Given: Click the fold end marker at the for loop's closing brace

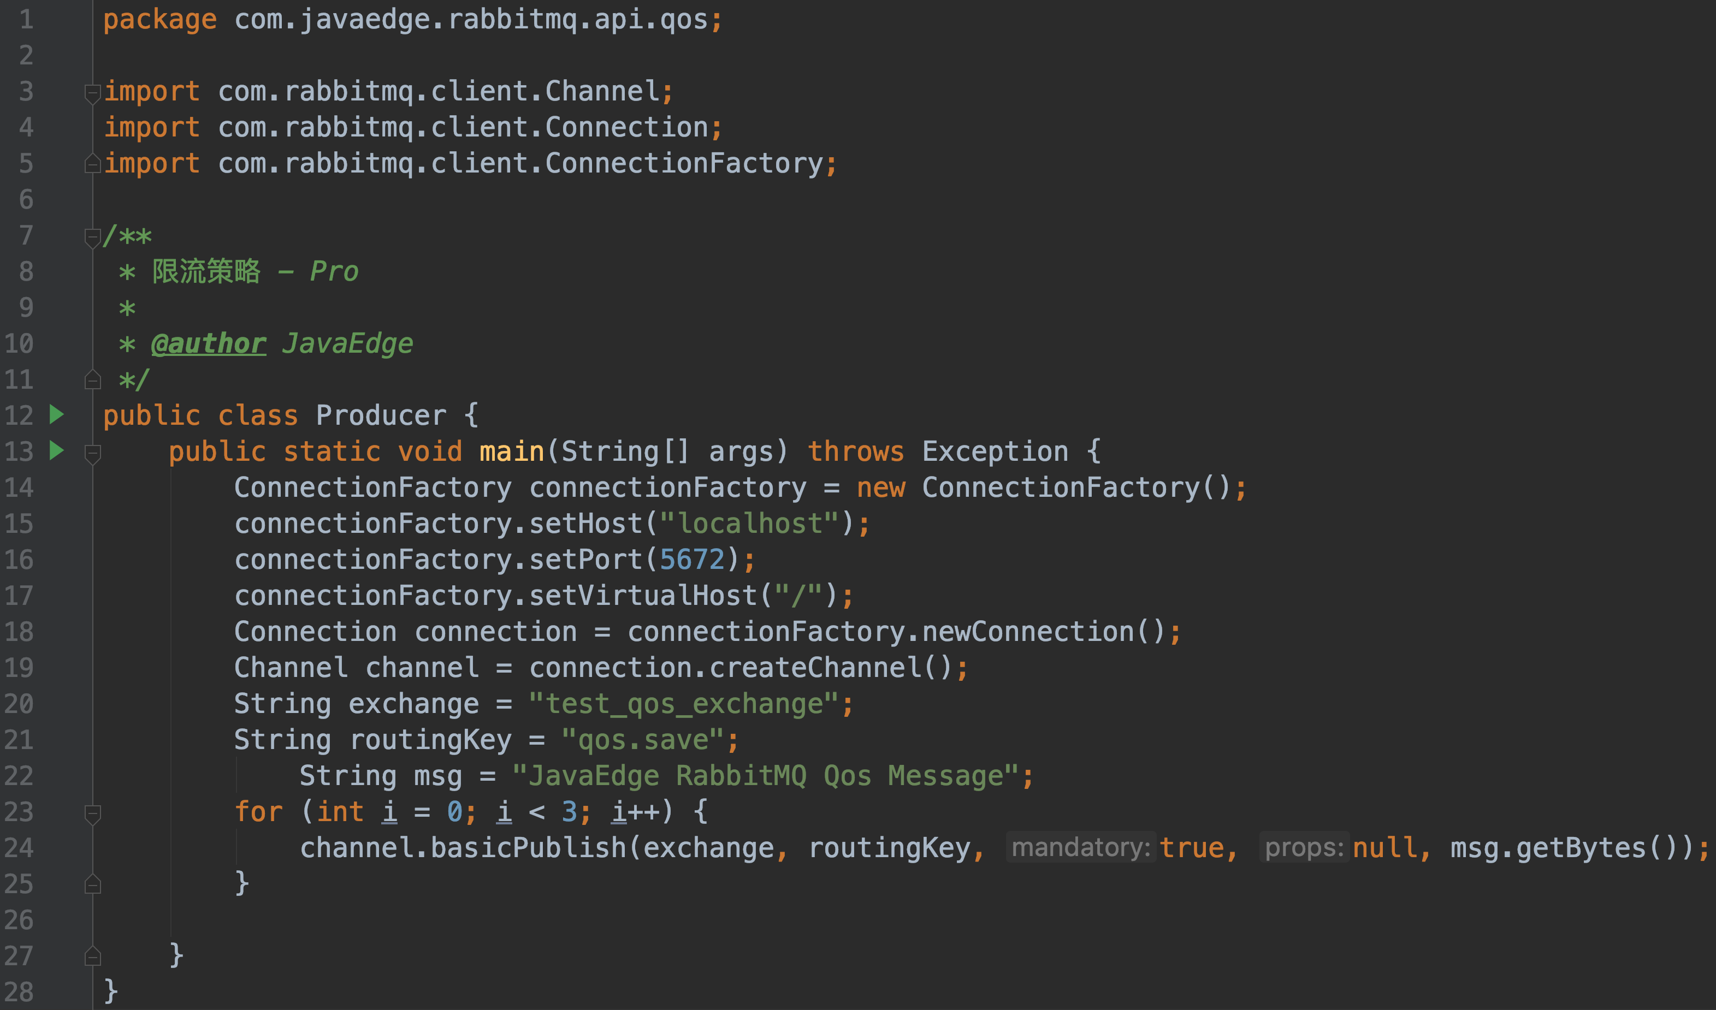Looking at the screenshot, I should (x=93, y=884).
